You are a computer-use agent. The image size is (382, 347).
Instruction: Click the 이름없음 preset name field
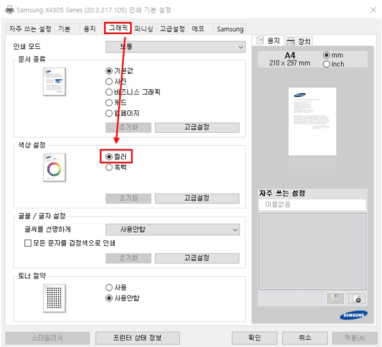coord(312,205)
